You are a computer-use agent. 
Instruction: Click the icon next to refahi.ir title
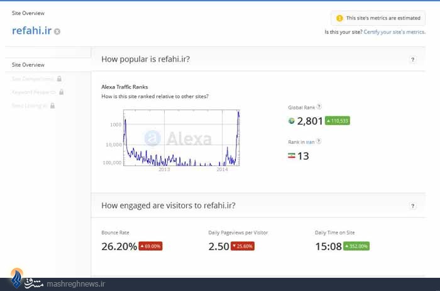(57, 31)
